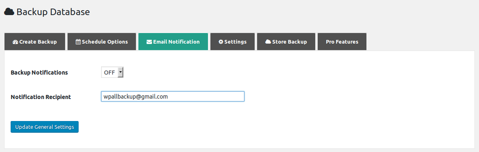Open the Create Backup tab
This screenshot has width=479, height=152.
(x=35, y=42)
